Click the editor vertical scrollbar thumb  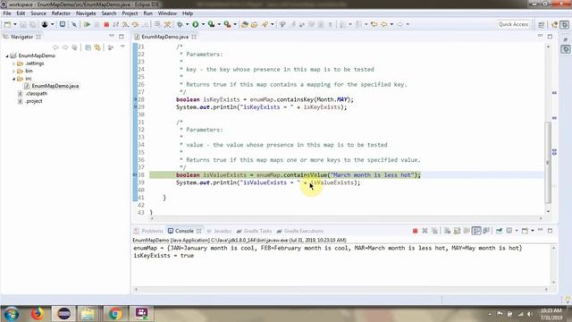[548, 163]
